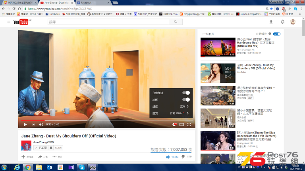Open the three-dot More options
The height and width of the screenshot is (171, 305).
click(x=54, y=157)
